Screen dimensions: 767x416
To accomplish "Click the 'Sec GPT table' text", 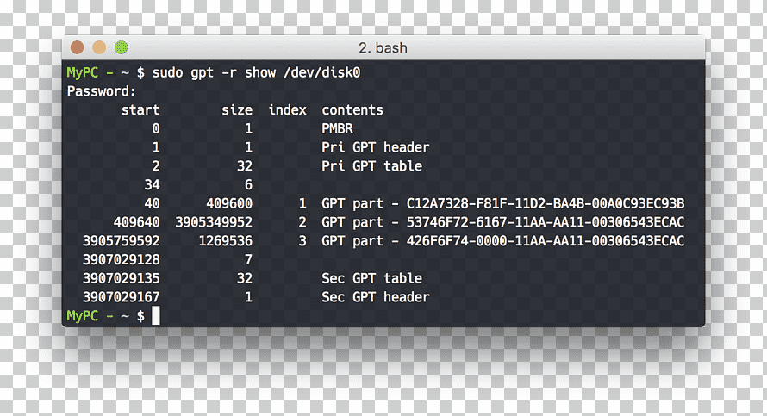I will click(371, 278).
